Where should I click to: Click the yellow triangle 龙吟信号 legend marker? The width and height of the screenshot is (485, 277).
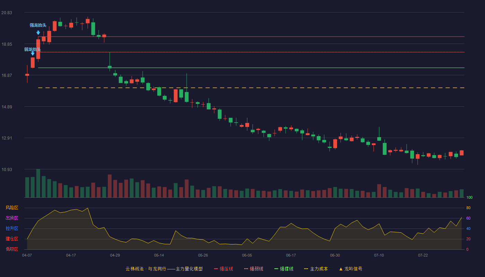pos(341,269)
